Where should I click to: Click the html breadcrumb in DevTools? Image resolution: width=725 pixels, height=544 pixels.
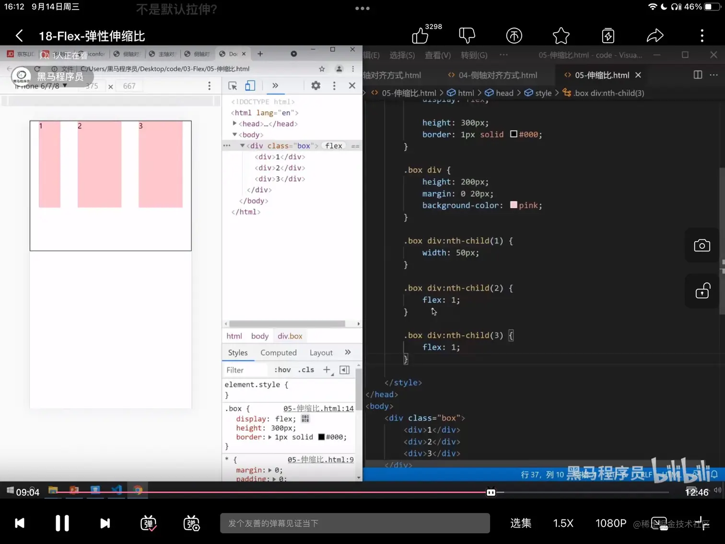(x=234, y=336)
